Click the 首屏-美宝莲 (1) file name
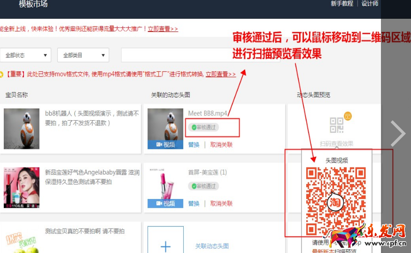Screen dimensions: 411x253 tap(207, 172)
